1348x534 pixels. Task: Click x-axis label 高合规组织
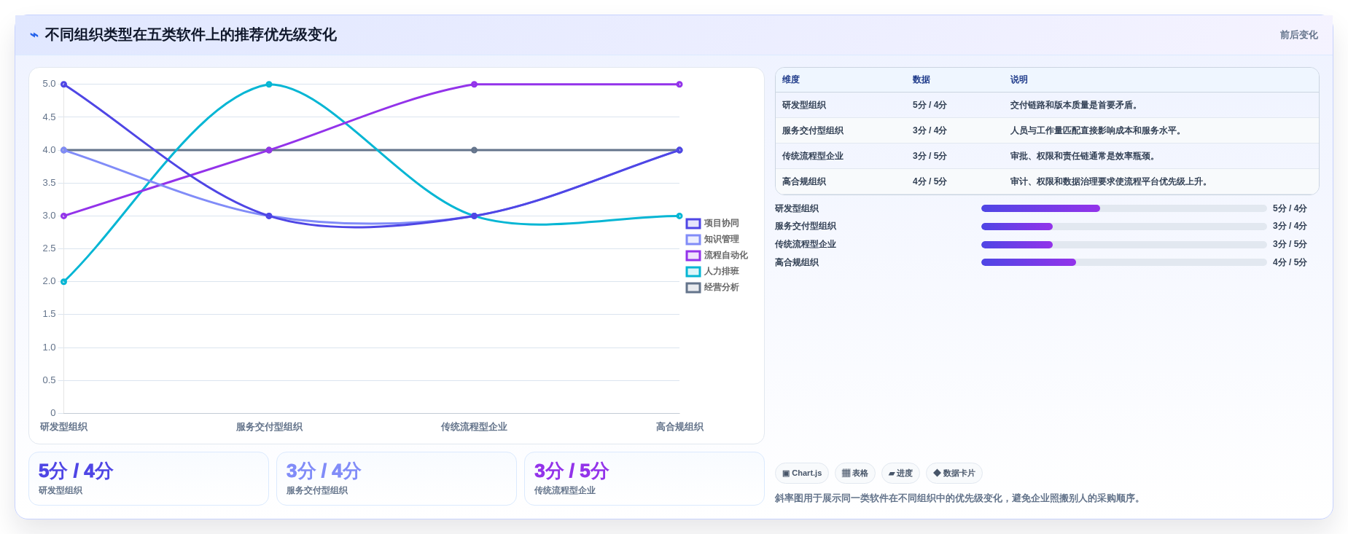(679, 427)
